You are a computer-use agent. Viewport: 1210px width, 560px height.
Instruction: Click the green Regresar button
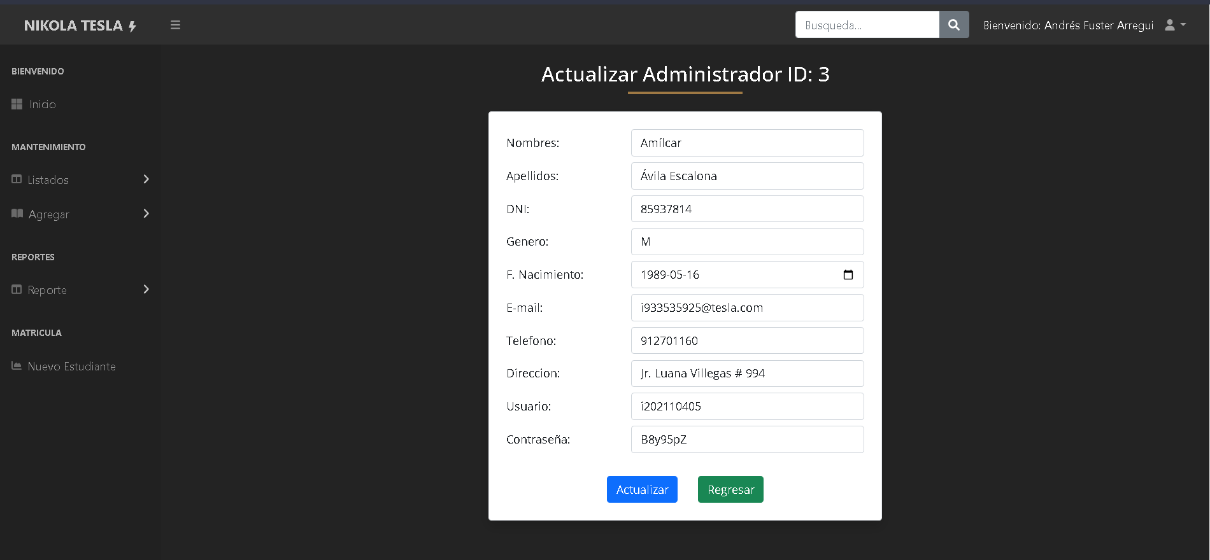(x=730, y=489)
